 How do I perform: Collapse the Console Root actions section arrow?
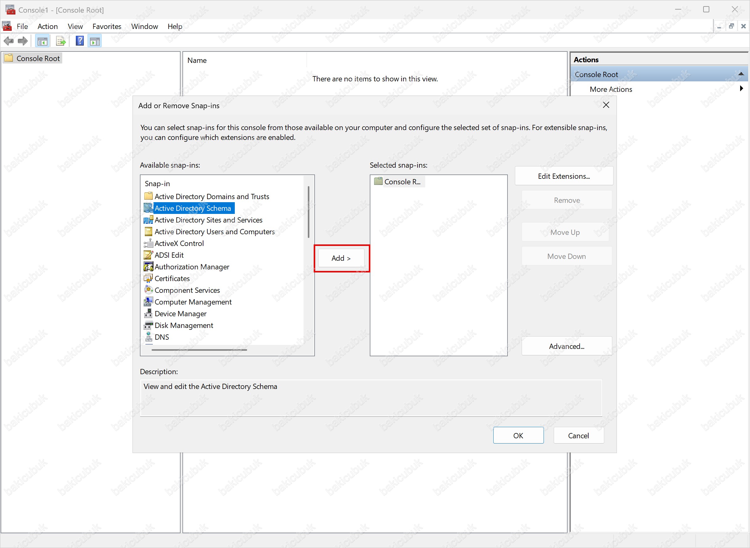(741, 74)
